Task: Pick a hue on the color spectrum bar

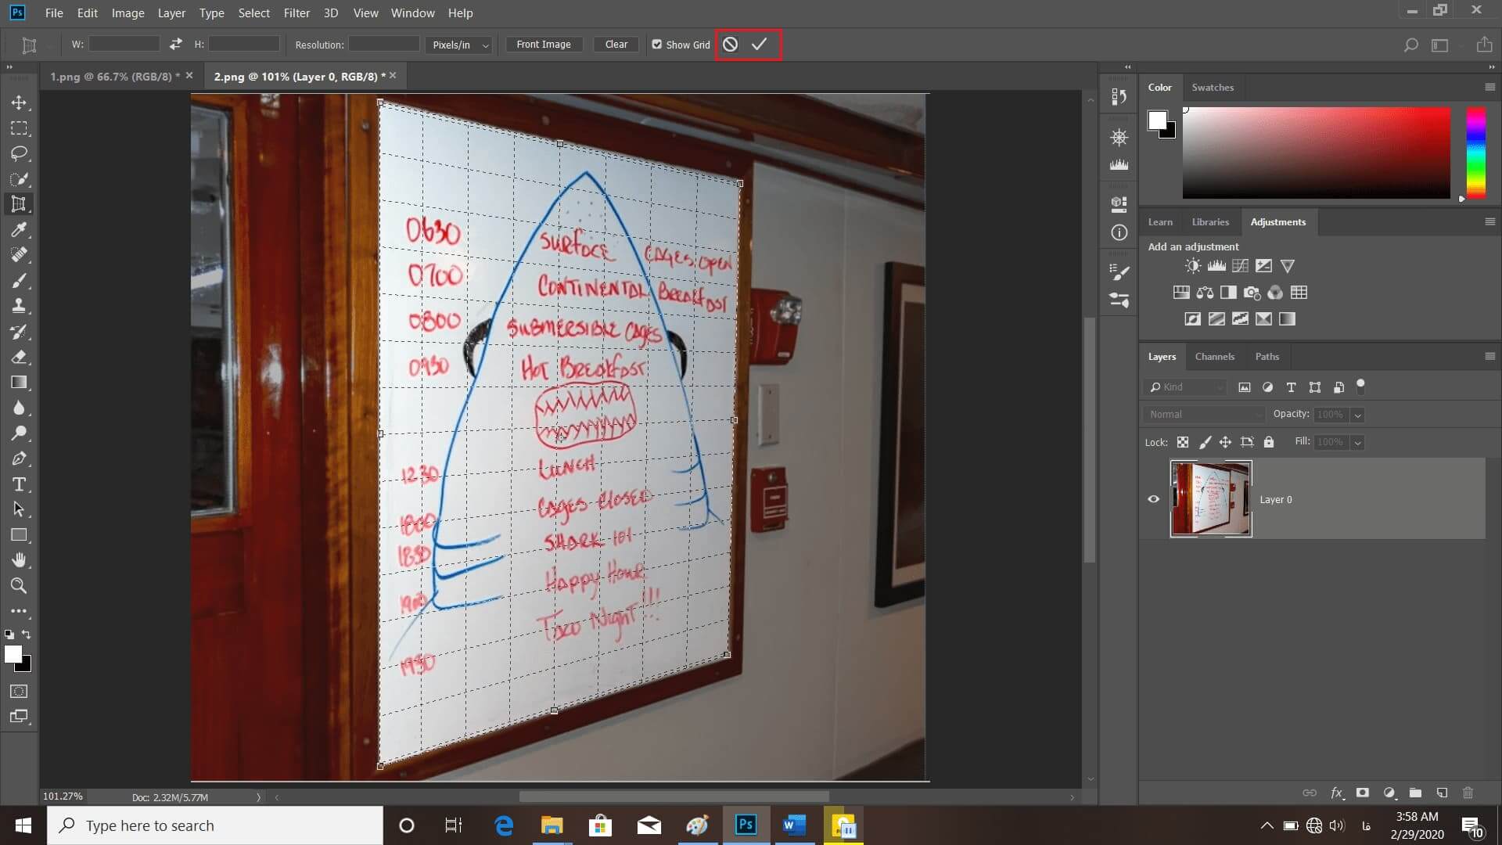Action: click(x=1475, y=153)
